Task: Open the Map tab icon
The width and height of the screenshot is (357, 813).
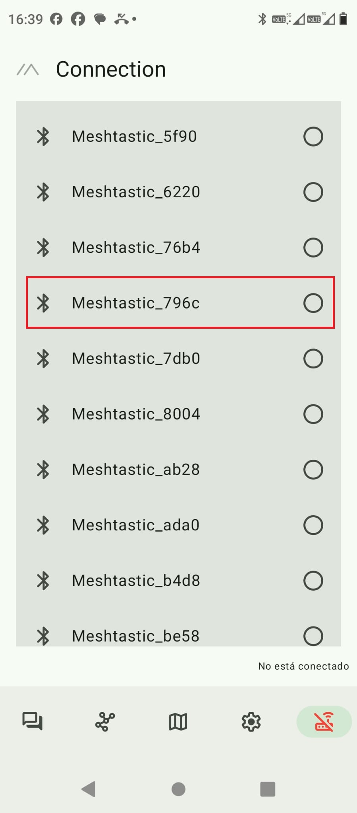Action: (178, 721)
